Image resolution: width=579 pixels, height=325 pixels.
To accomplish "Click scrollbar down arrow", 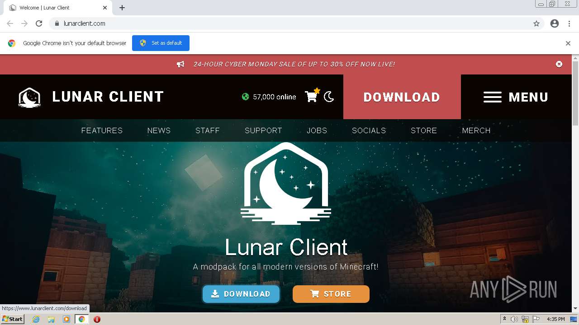I will (575, 308).
